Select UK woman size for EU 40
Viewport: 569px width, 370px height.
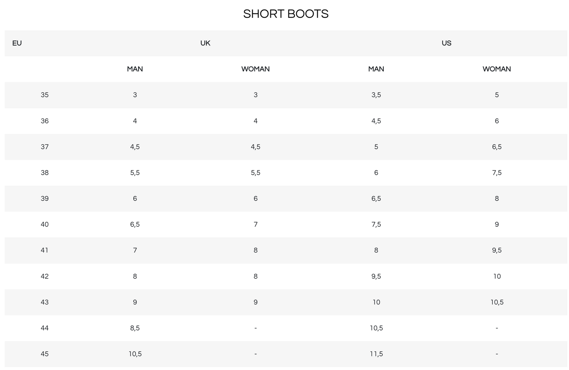click(x=255, y=224)
